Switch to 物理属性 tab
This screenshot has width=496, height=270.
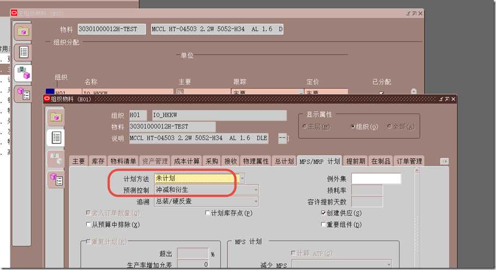[x=256, y=161]
